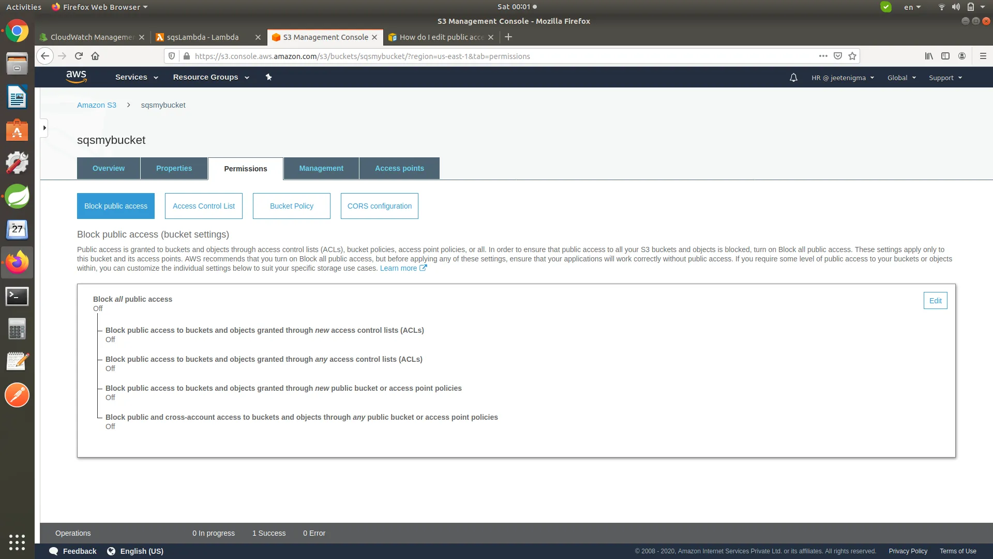Expand the HR @ jeetenigma account menu
The height and width of the screenshot is (559, 993).
842,78
